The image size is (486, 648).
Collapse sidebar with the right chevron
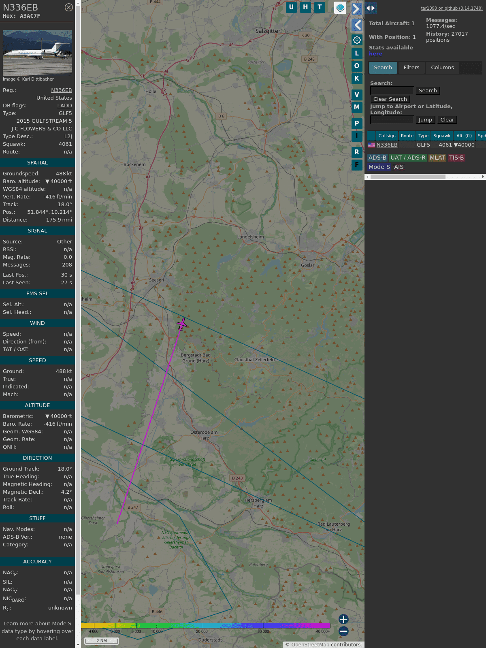coord(356,9)
